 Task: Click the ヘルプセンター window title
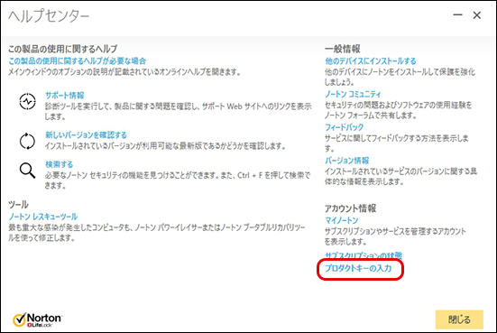tap(49, 16)
